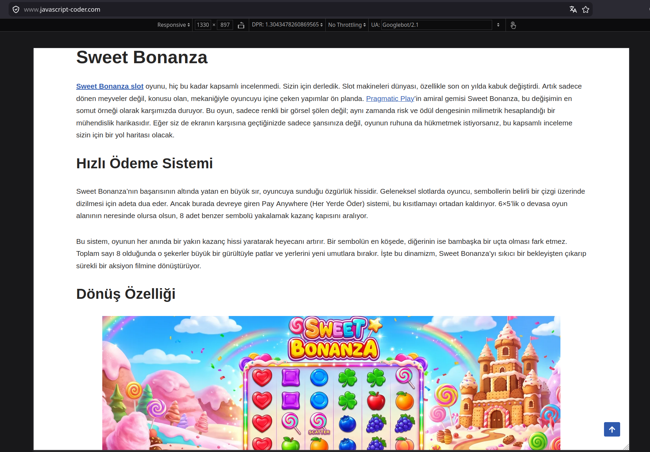This screenshot has width=650, height=452.
Task: Bookmark this page with the star icon
Action: coord(586,9)
